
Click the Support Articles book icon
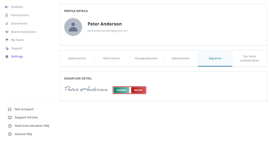pyautogui.click(x=10, y=118)
